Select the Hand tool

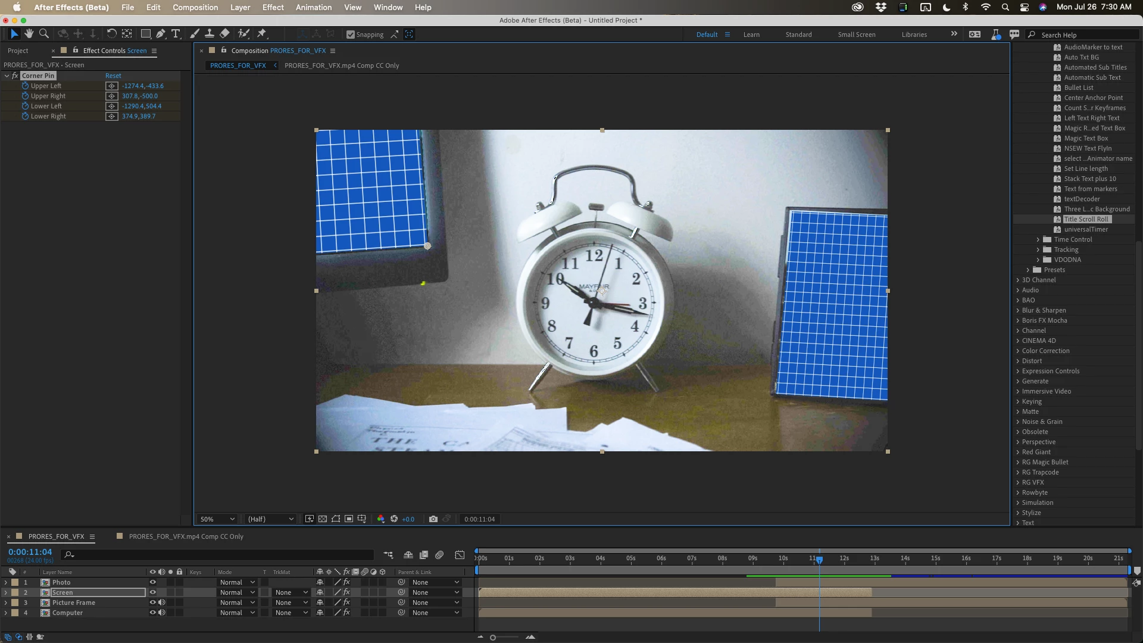[x=29, y=34]
